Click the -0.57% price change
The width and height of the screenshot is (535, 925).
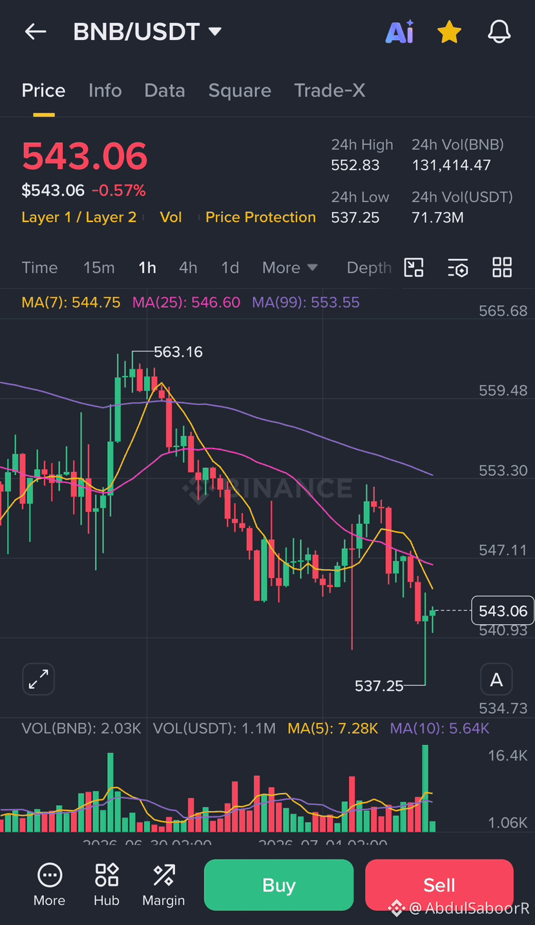point(119,190)
